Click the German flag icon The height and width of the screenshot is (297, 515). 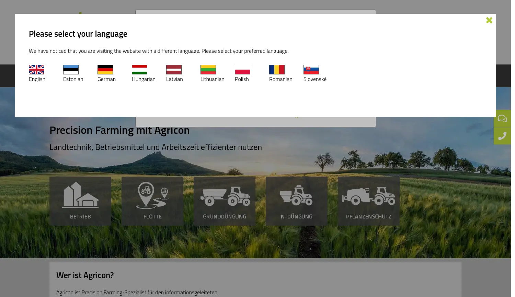(x=105, y=70)
